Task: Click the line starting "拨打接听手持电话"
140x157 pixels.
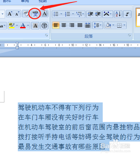Action: [79, 137]
